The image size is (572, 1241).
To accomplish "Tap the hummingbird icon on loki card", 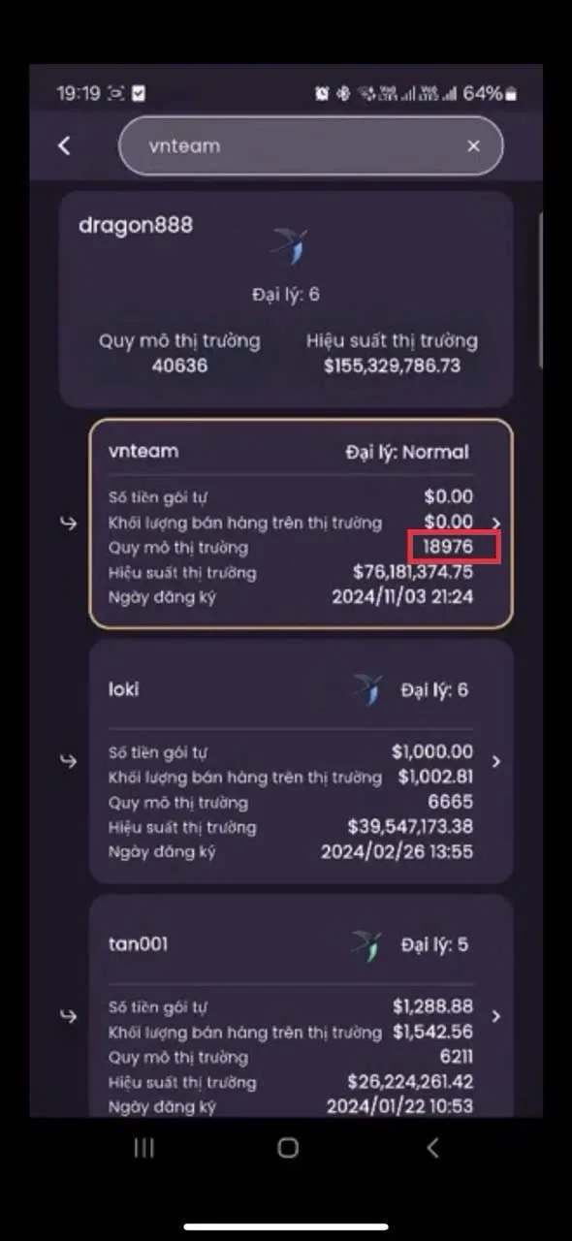I will click(366, 689).
